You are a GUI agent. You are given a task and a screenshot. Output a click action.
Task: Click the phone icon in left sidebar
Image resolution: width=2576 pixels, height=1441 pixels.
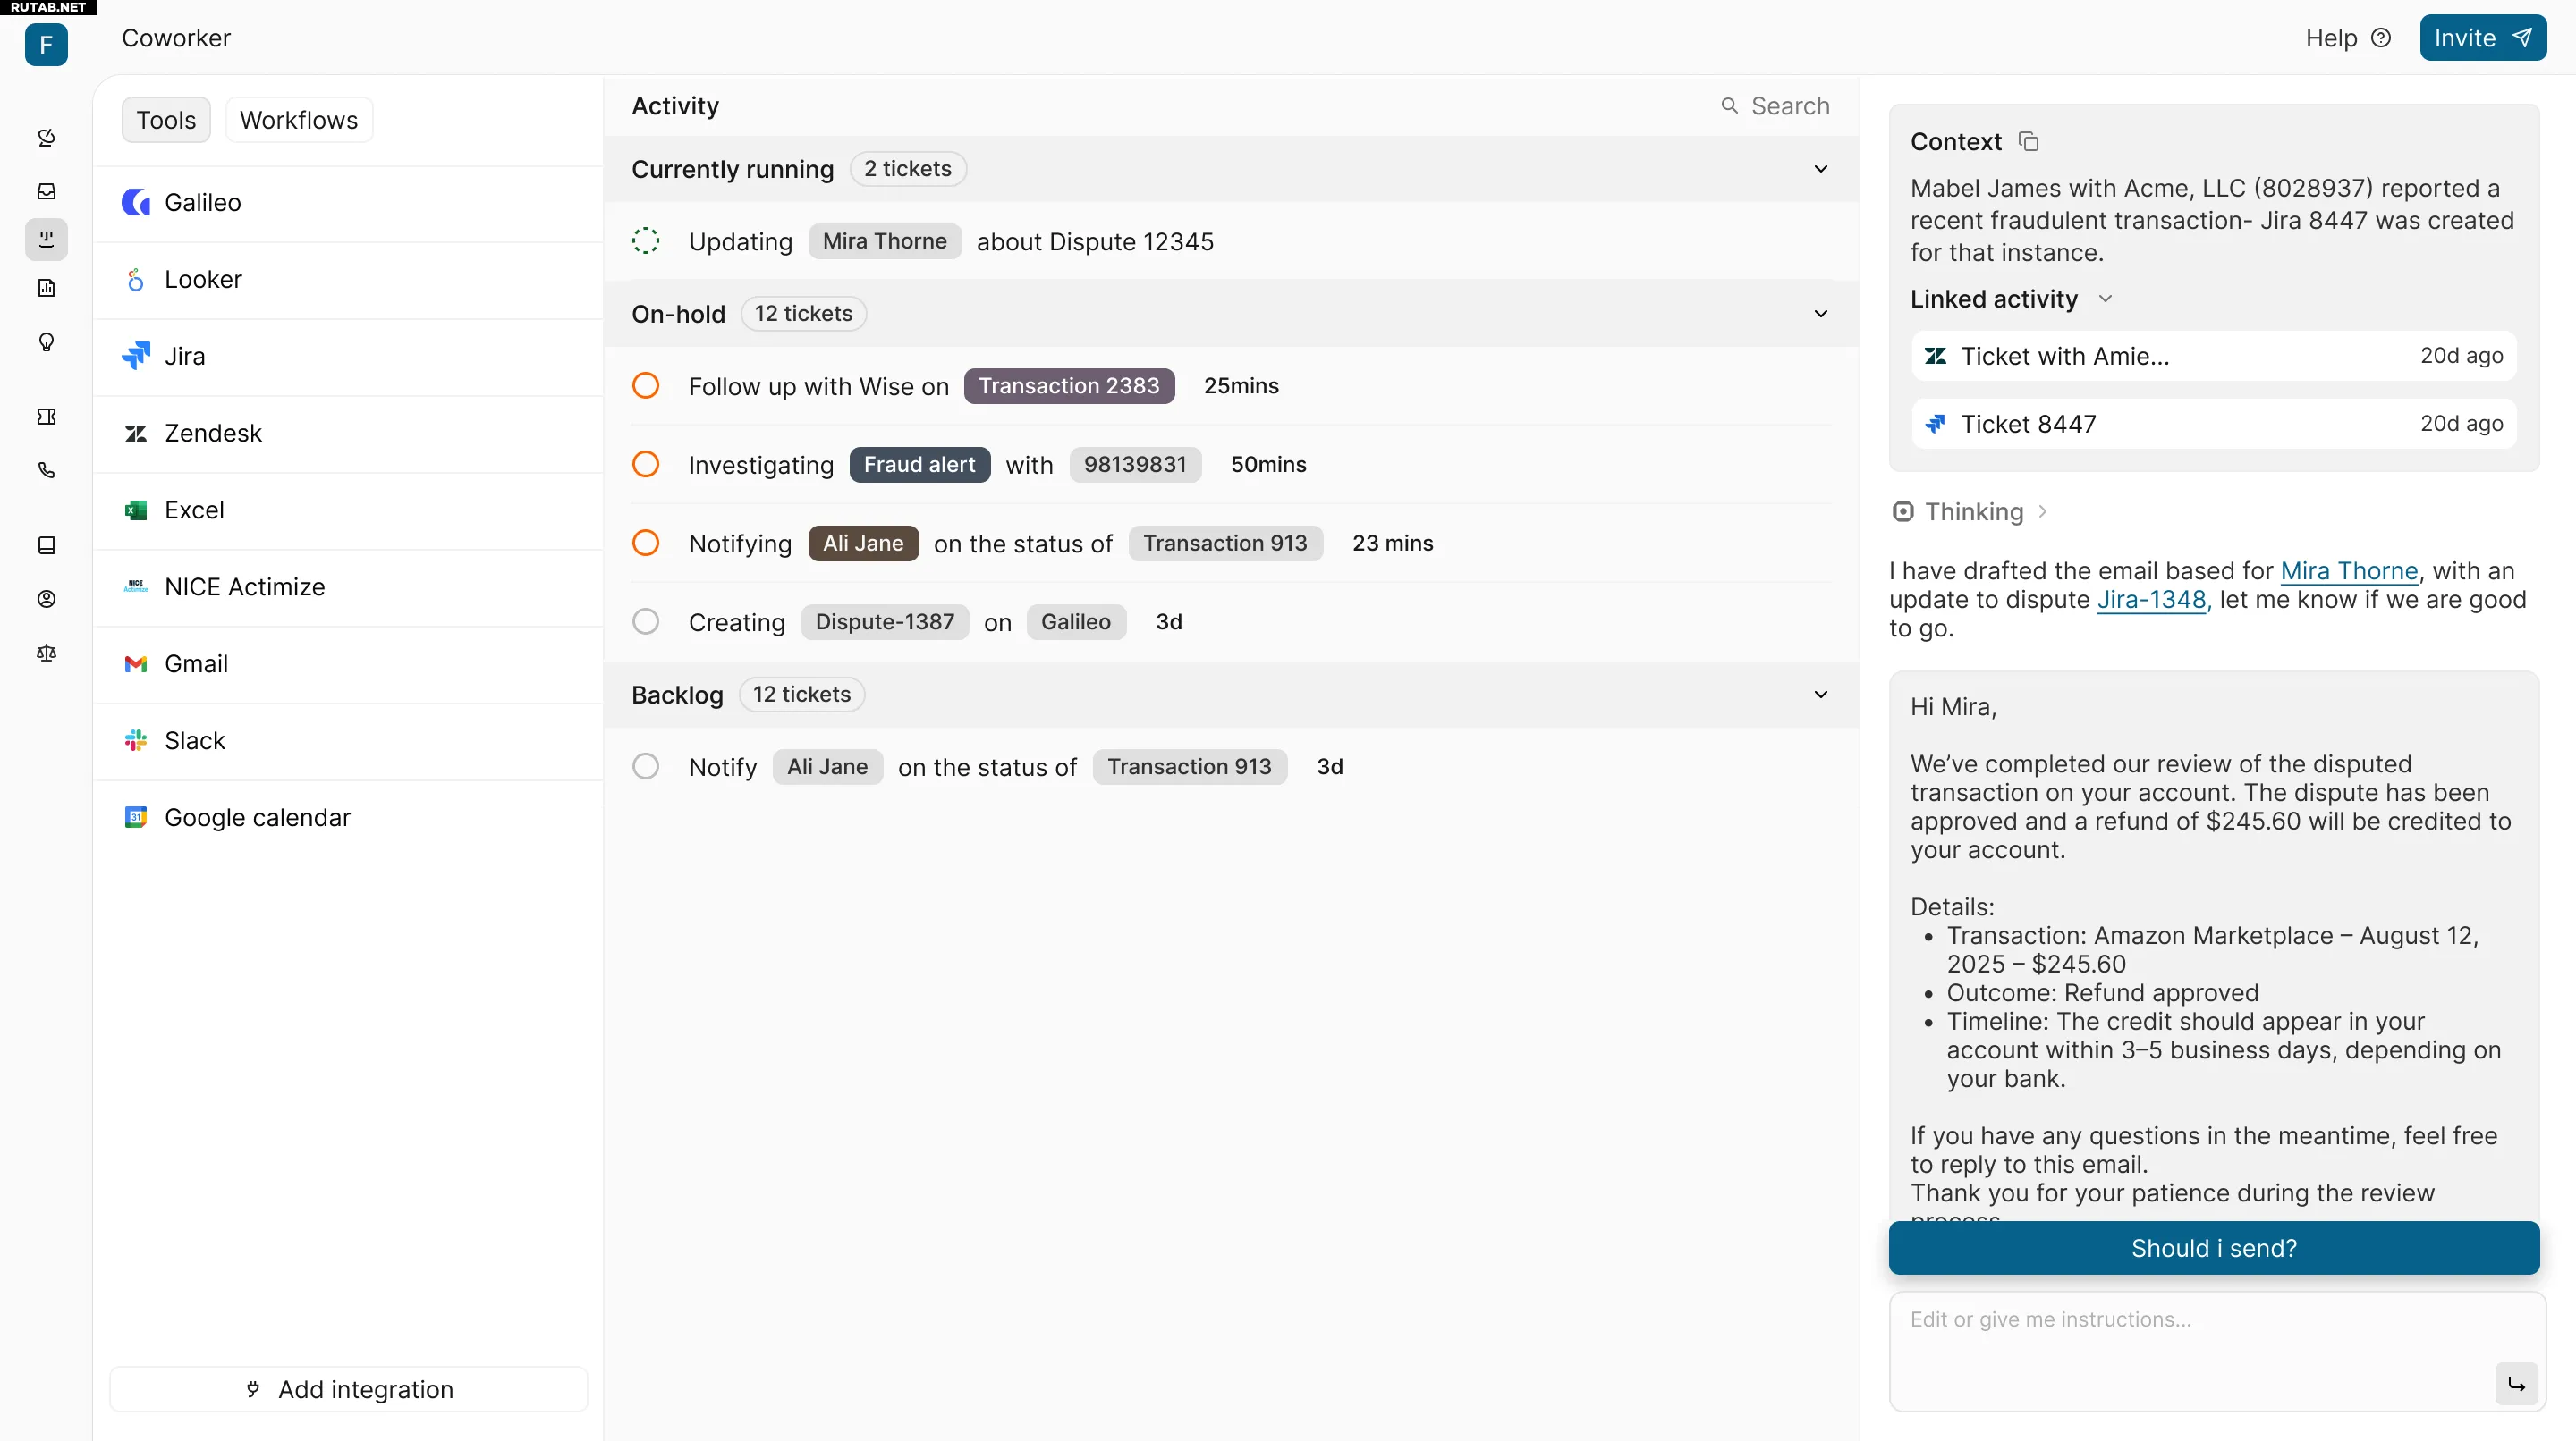point(46,469)
